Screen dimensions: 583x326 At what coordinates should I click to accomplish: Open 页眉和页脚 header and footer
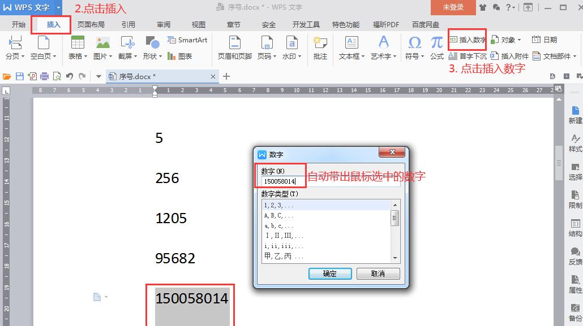pos(234,47)
